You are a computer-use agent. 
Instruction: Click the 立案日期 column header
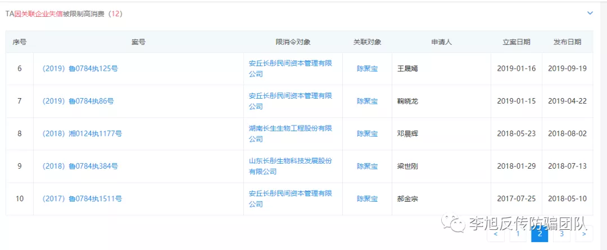pyautogui.click(x=517, y=42)
